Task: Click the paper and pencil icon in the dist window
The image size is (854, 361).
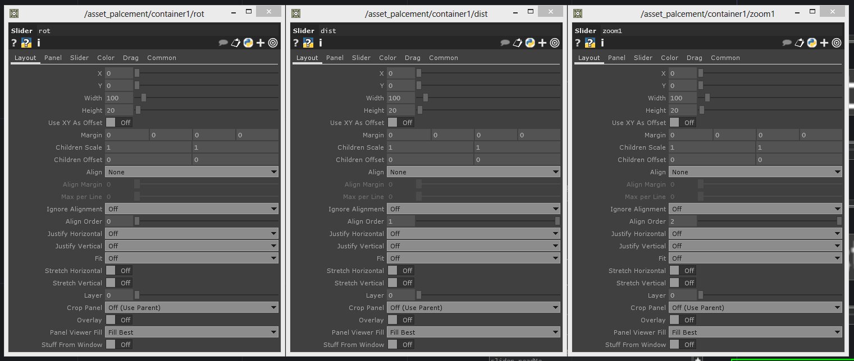Action: pos(518,43)
